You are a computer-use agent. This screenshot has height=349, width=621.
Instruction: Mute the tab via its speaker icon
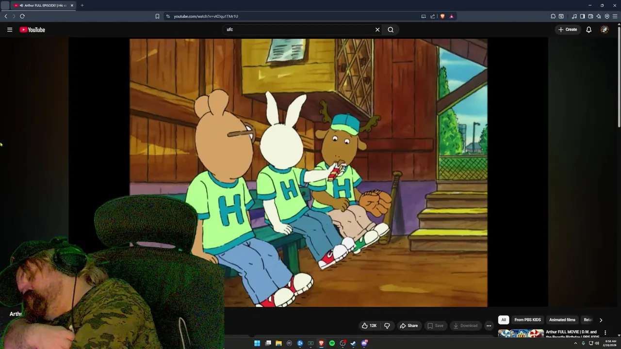pyautogui.click(x=21, y=5)
